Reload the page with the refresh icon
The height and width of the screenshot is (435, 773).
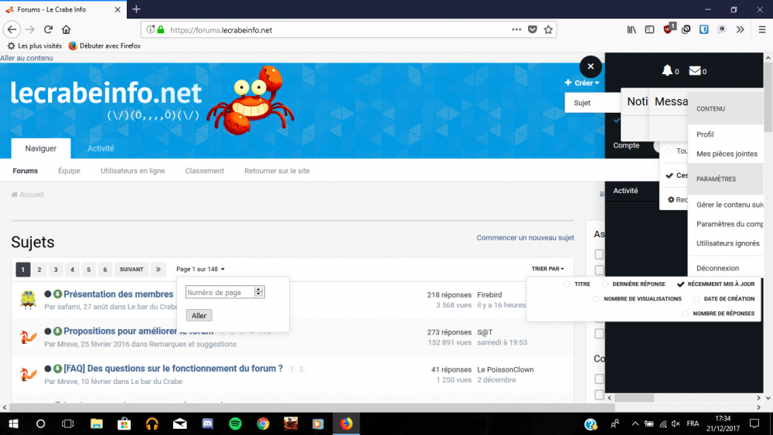click(48, 29)
